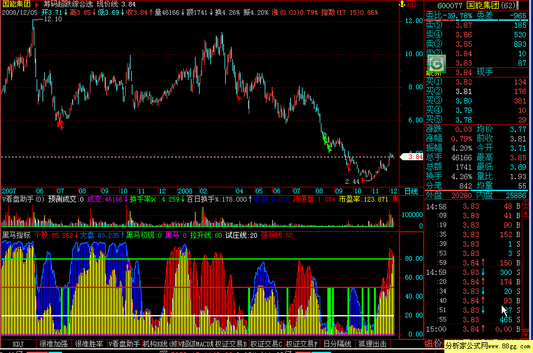Click the 强弱线:50 label

click(x=277, y=235)
